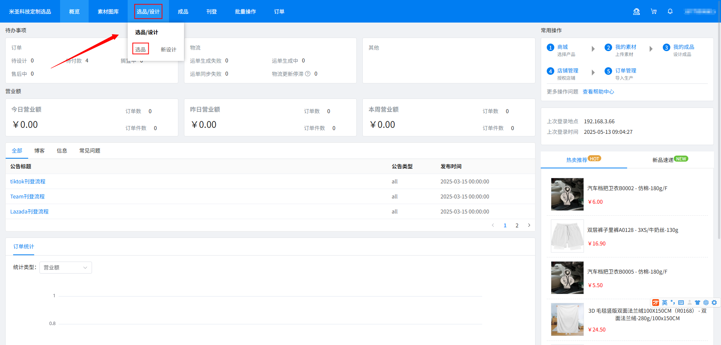Open the IME settings gear icon

point(714,303)
